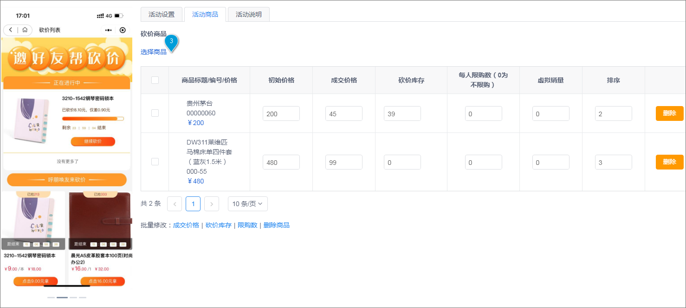This screenshot has height=308, width=686.
Task: Edit 成交价格 field with value 45
Action: click(x=344, y=113)
